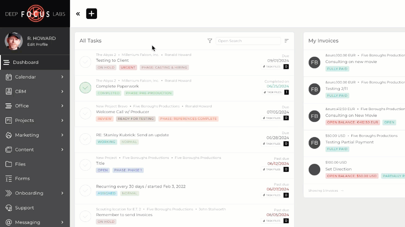Click the R. Howard profile photo
This screenshot has width=405, height=227.
[13, 41]
